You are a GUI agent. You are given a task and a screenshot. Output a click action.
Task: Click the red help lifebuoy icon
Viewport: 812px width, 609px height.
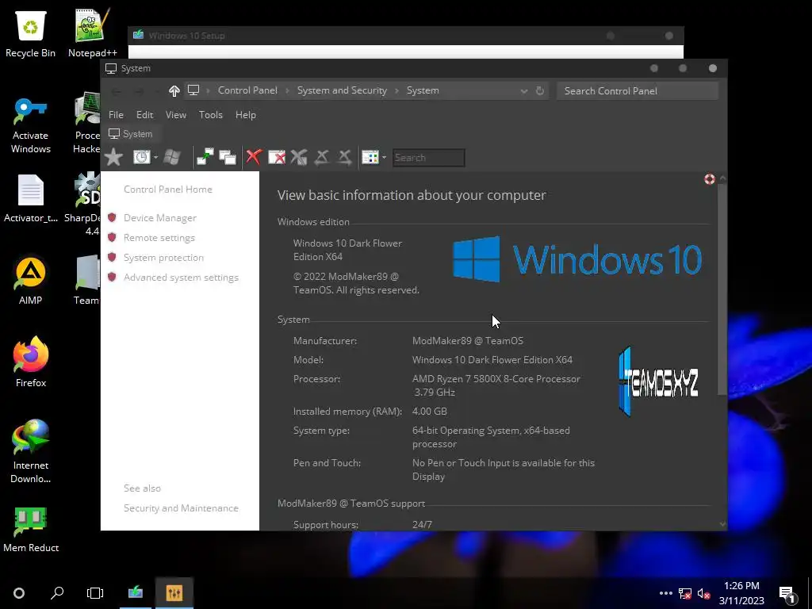710,179
